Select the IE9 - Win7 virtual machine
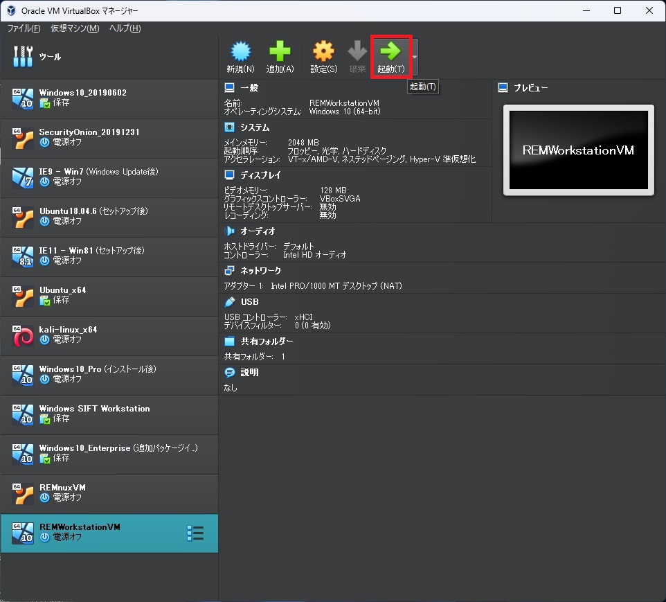The image size is (666, 602). tap(109, 178)
